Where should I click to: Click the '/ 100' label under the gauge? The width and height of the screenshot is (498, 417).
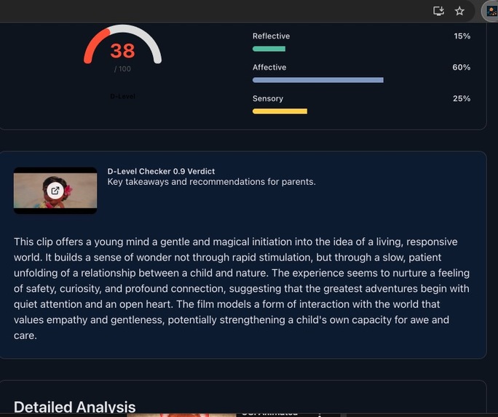(122, 69)
